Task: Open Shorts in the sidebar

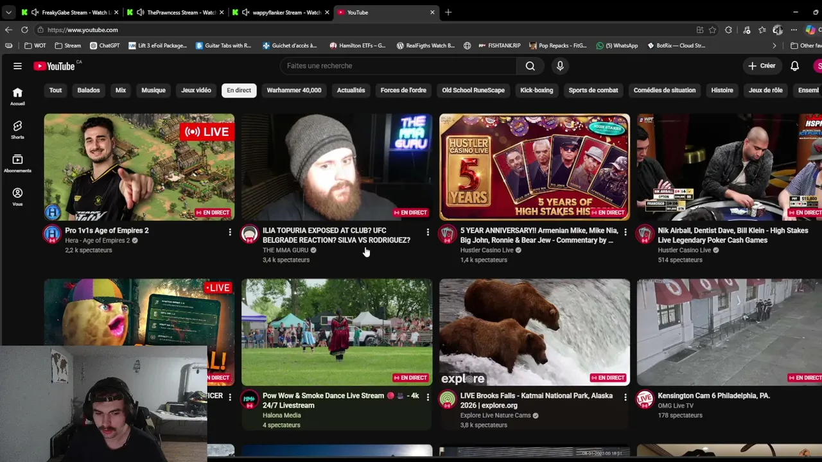Action: pyautogui.click(x=17, y=130)
